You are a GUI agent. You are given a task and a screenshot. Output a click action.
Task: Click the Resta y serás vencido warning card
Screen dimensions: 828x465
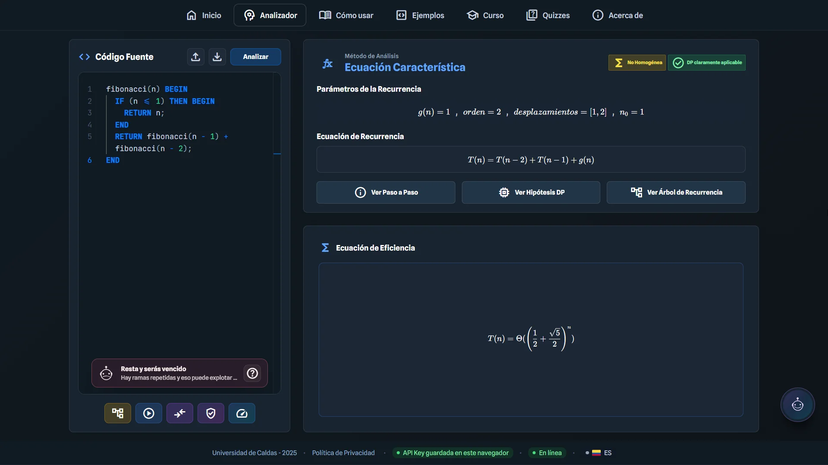tap(179, 373)
